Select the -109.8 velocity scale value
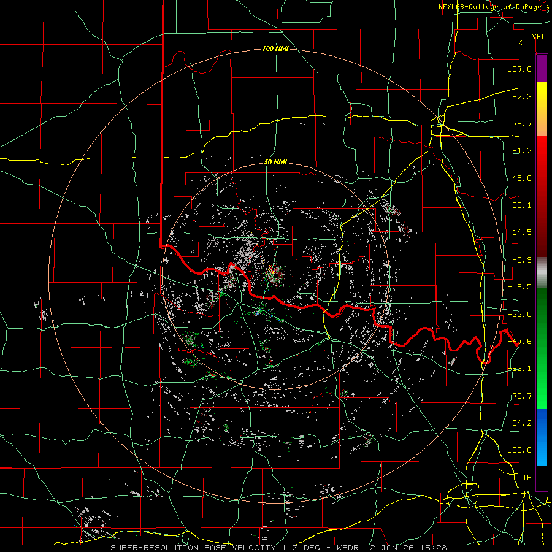Image resolution: width=552 pixels, height=552 pixels. pos(517,450)
